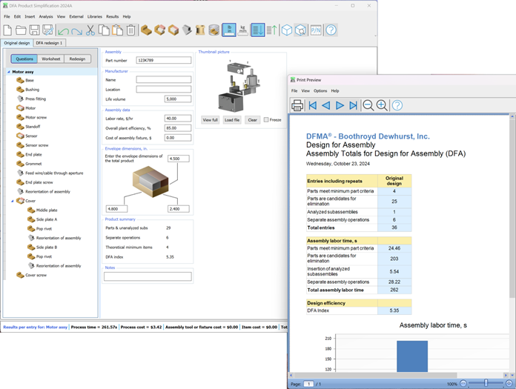Open Print Preview help icon
Viewport: 516px width, 389px height.
tap(397, 105)
